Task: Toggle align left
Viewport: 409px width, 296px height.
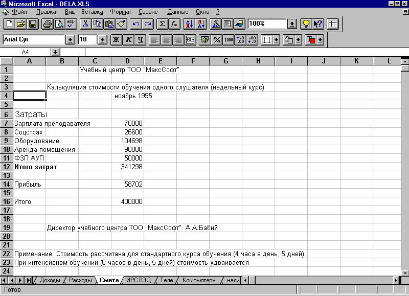Action: coord(154,40)
